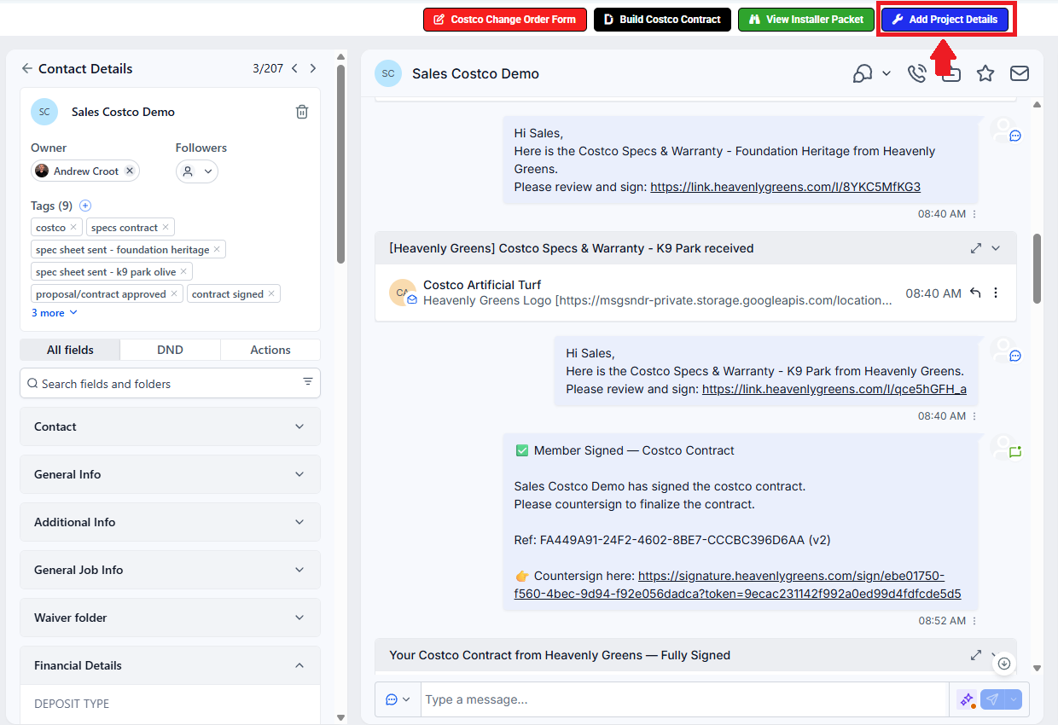This screenshot has height=725, width=1058.
Task: Collapse the Financial Details section
Action: click(170, 665)
